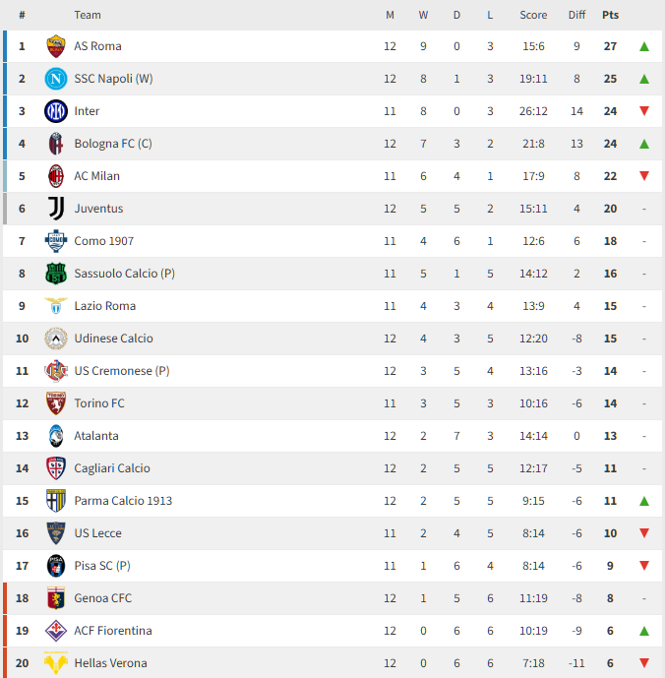Click the AC Milan crest
Viewport: 665px width, 678px height.
pyautogui.click(x=56, y=176)
